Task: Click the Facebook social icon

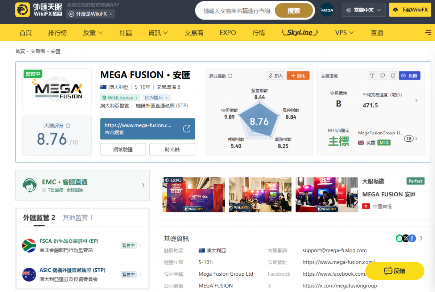Action: coord(412,238)
